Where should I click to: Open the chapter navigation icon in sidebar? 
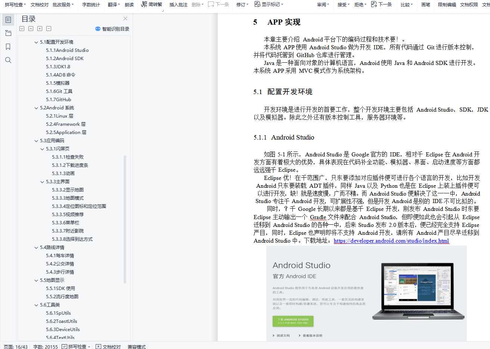click(x=8, y=33)
